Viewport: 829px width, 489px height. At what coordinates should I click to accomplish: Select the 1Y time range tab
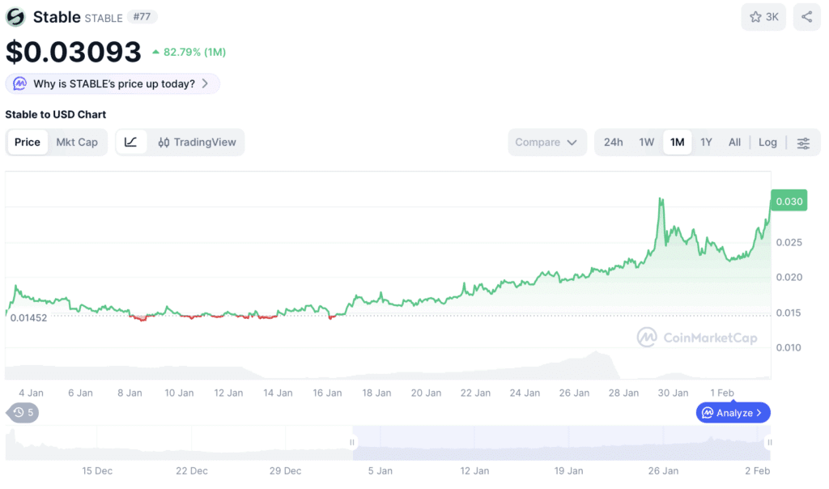(x=706, y=142)
